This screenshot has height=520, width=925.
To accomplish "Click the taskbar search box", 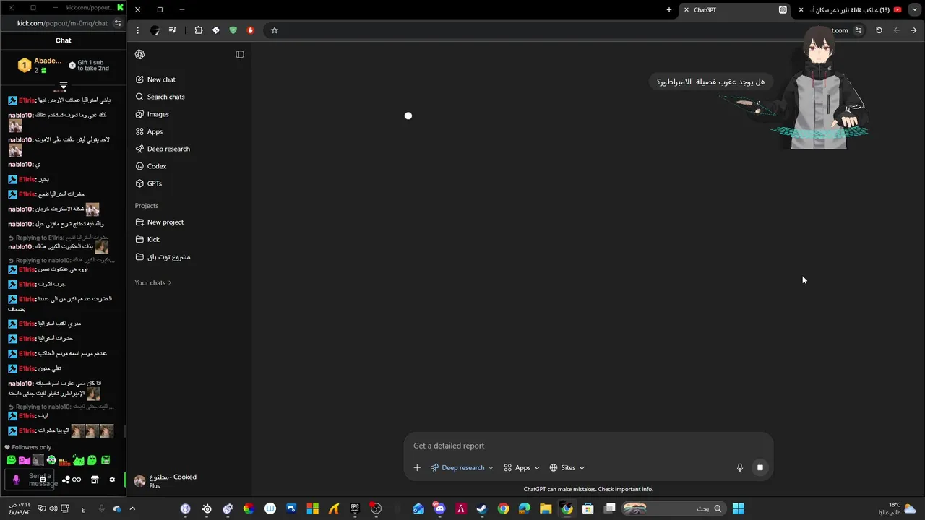I will pos(674,508).
